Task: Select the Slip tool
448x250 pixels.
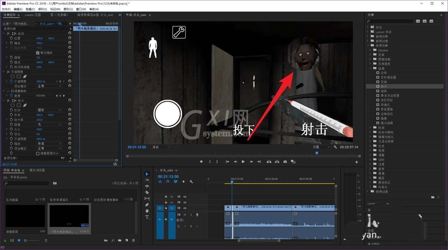Action: pyautogui.click(x=147, y=199)
